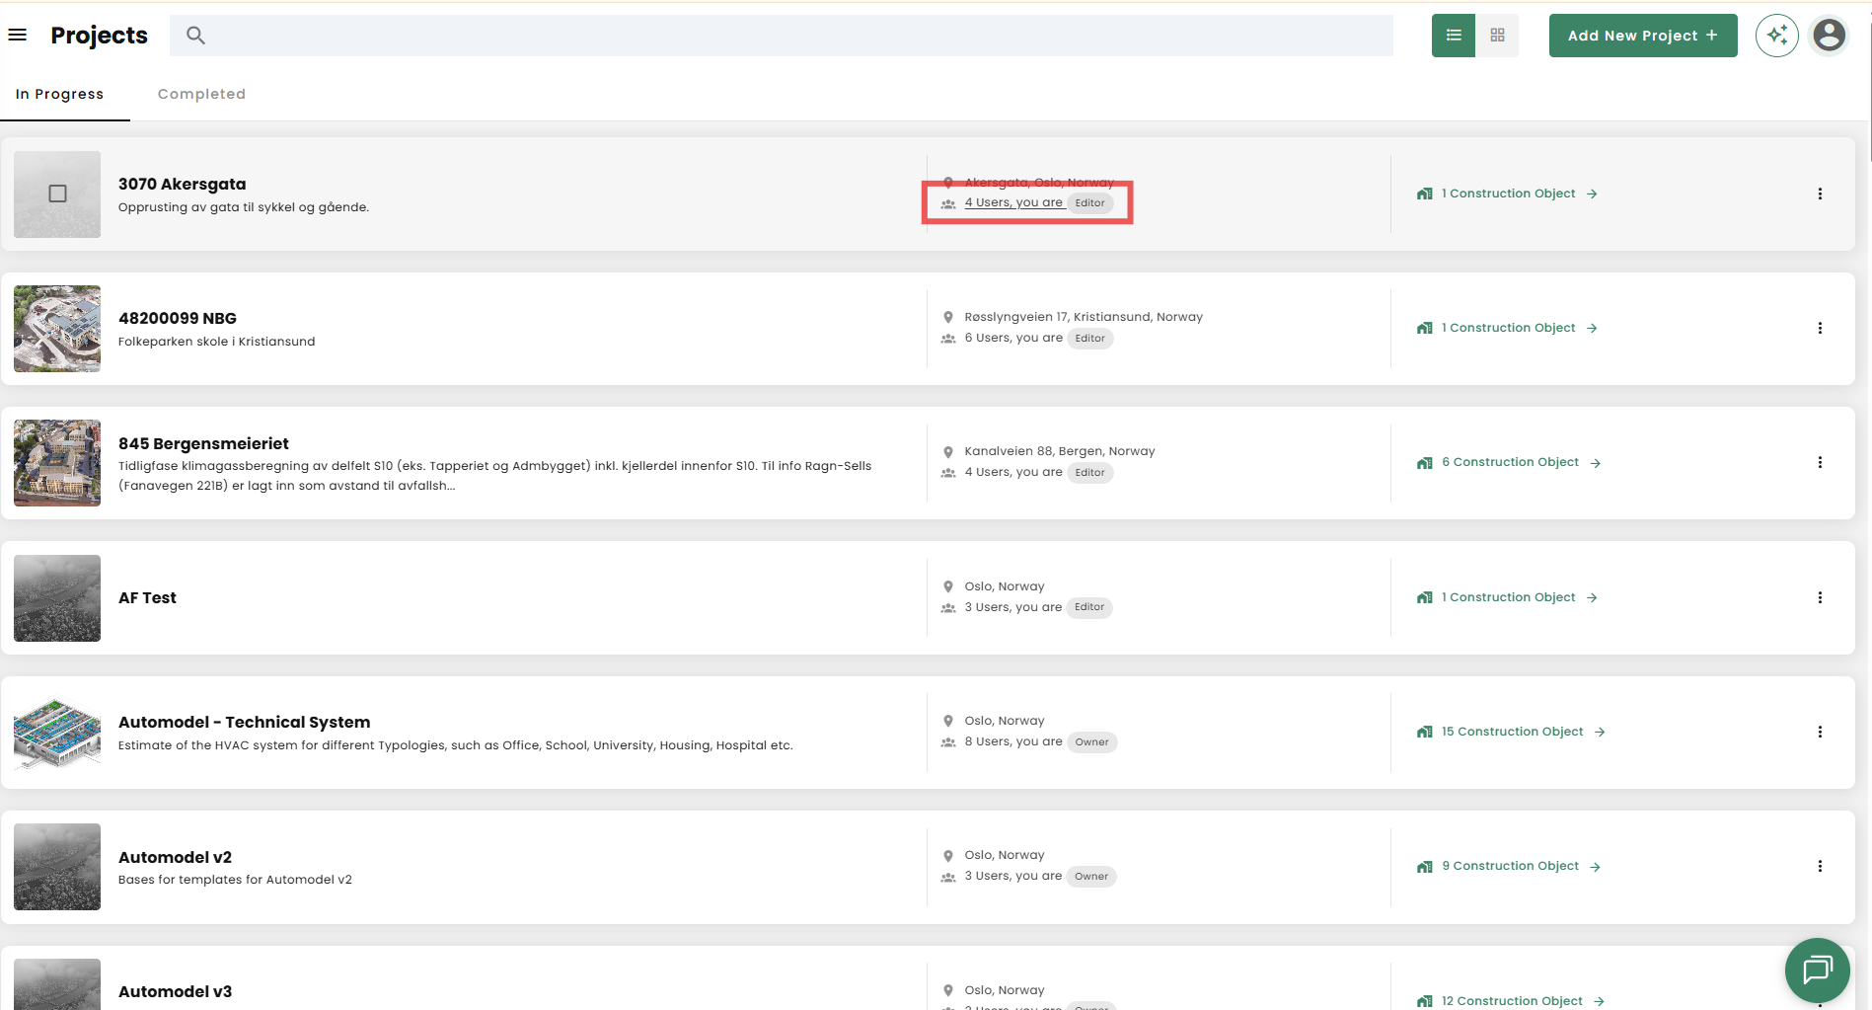Screen dimensions: 1872x1010
Task: Expand more options for Automodel v2
Action: tap(1820, 866)
